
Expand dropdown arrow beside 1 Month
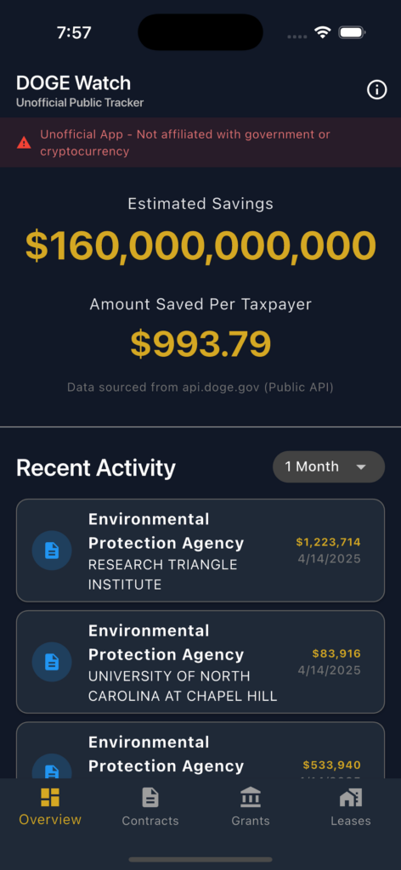(361, 467)
